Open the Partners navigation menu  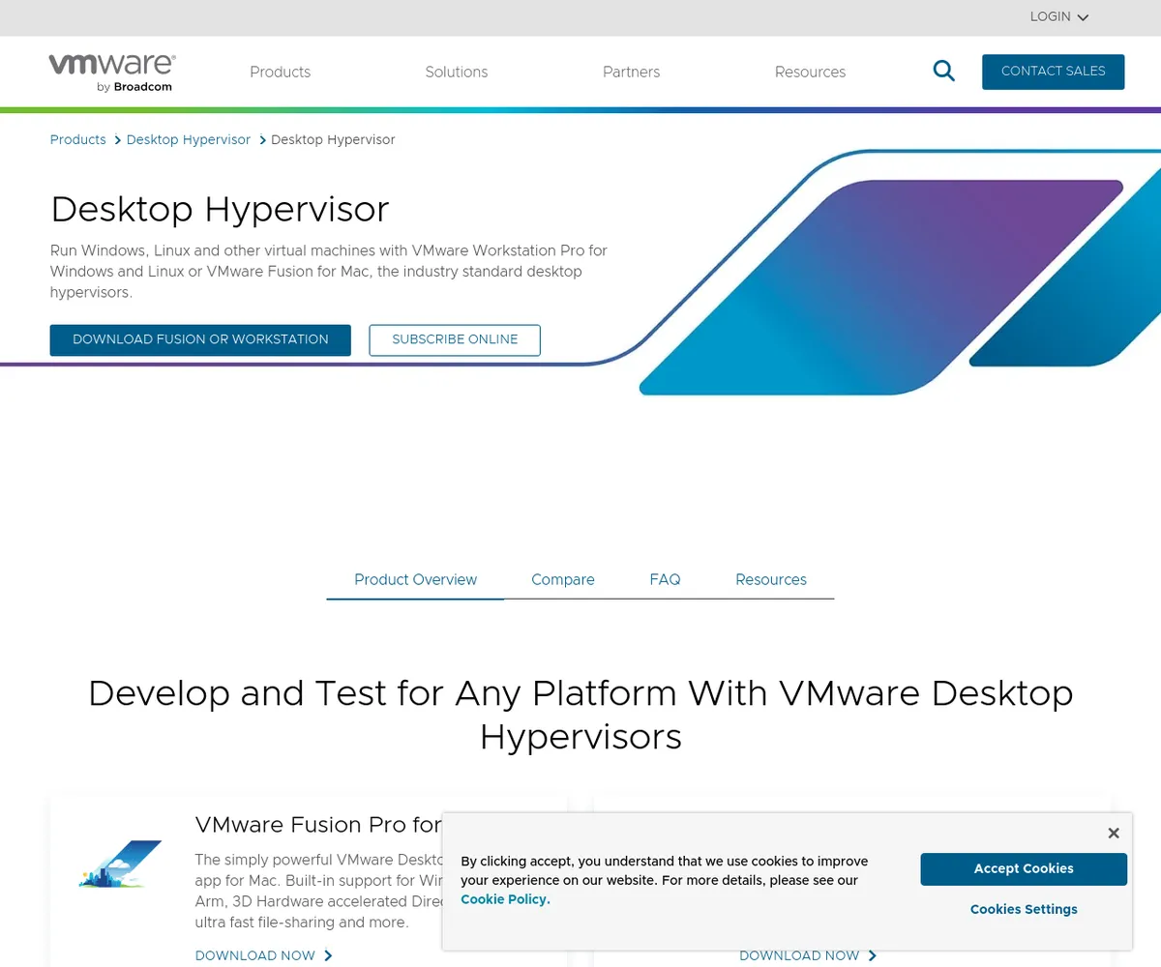tap(631, 73)
